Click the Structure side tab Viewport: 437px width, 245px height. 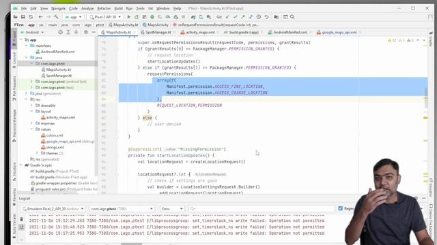click(14, 171)
